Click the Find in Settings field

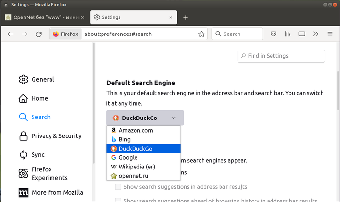281,56
